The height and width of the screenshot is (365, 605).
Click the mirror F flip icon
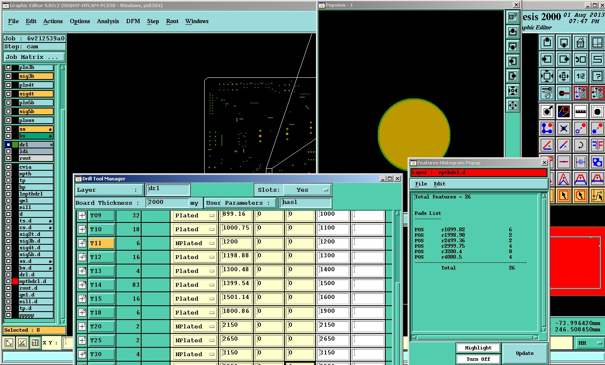point(597,145)
